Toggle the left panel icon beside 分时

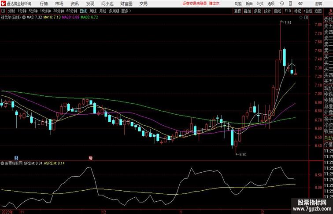(3, 11)
